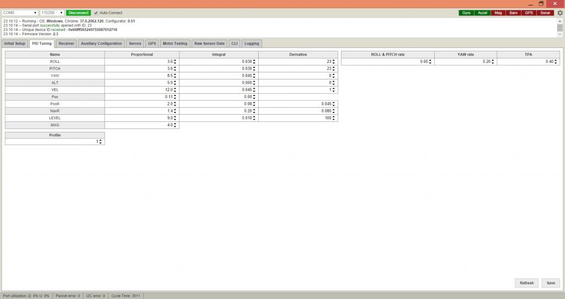
Task: Open the settings gear icon
Action: tap(560, 13)
